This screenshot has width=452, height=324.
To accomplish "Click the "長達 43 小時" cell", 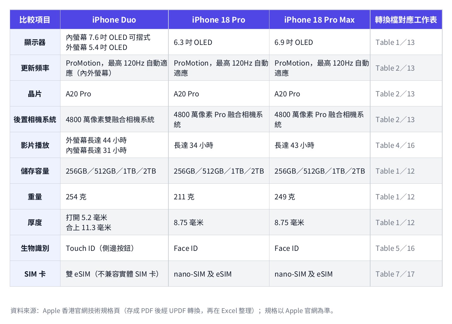I will click(x=319, y=145).
